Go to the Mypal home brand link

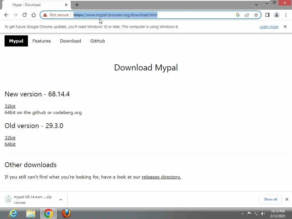point(16,41)
